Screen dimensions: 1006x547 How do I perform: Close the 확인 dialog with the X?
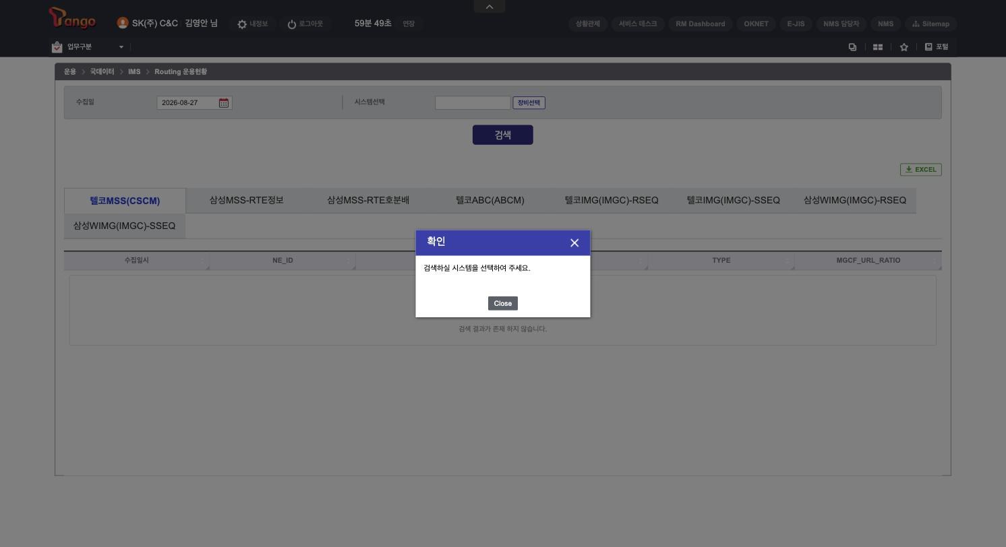click(x=574, y=243)
